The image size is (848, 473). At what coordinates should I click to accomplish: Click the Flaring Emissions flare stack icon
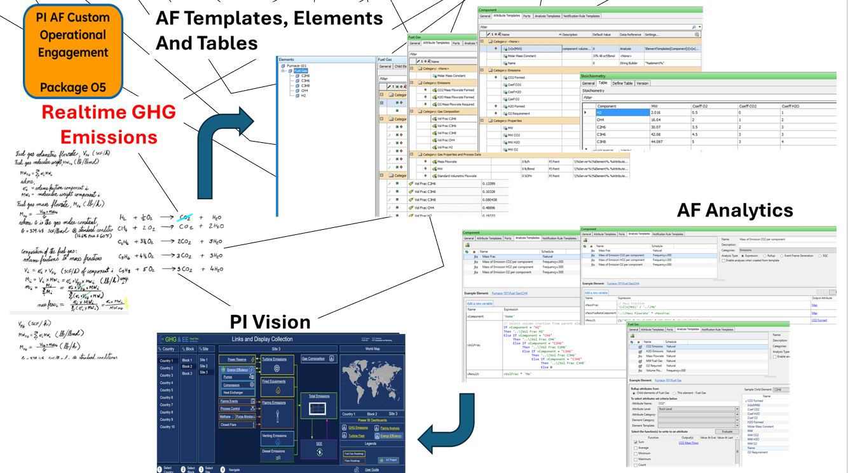pos(278,416)
